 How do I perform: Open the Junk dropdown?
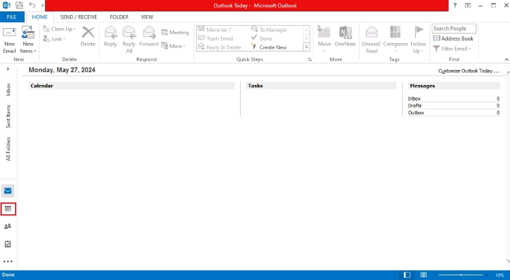[55, 39]
